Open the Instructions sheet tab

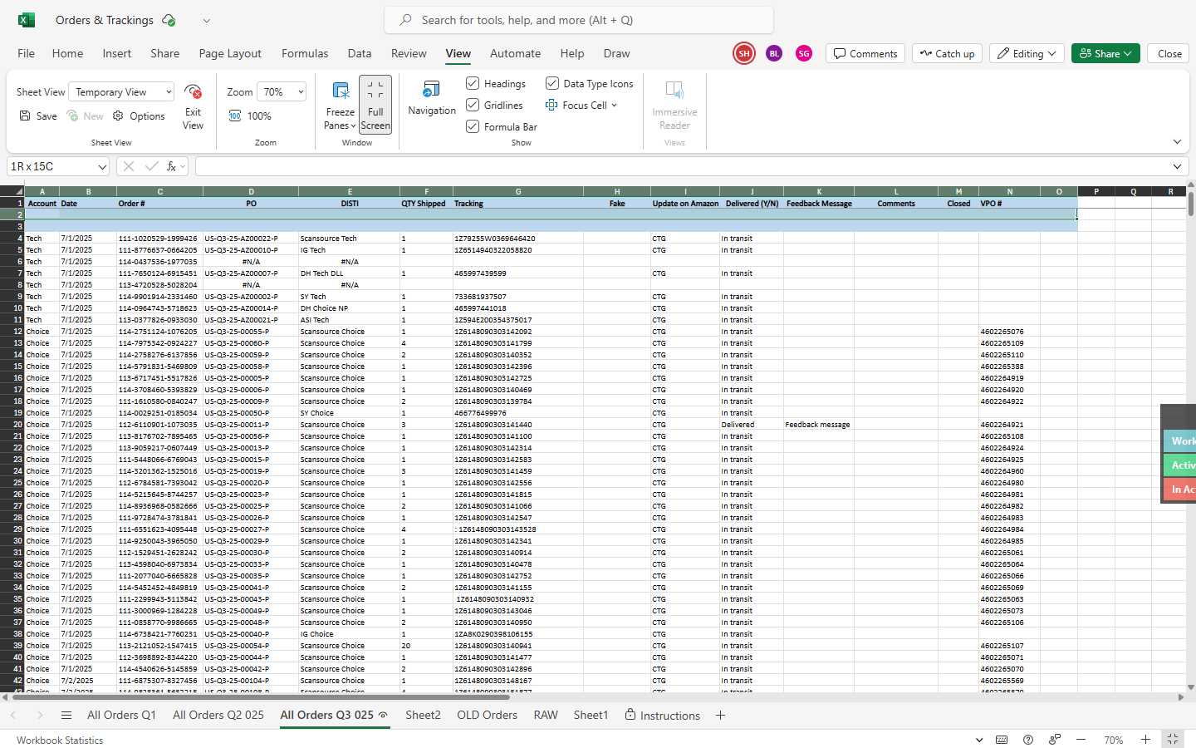tap(663, 716)
